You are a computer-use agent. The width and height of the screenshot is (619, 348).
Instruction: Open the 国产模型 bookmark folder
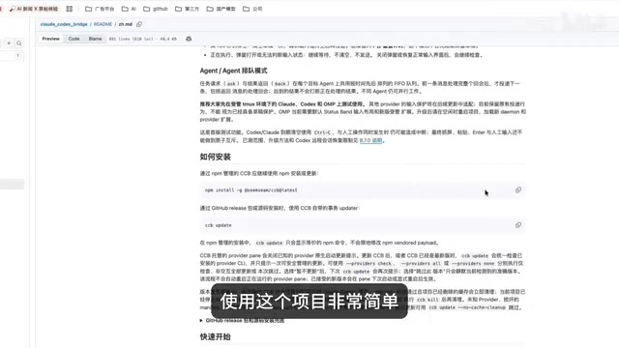tap(221, 9)
